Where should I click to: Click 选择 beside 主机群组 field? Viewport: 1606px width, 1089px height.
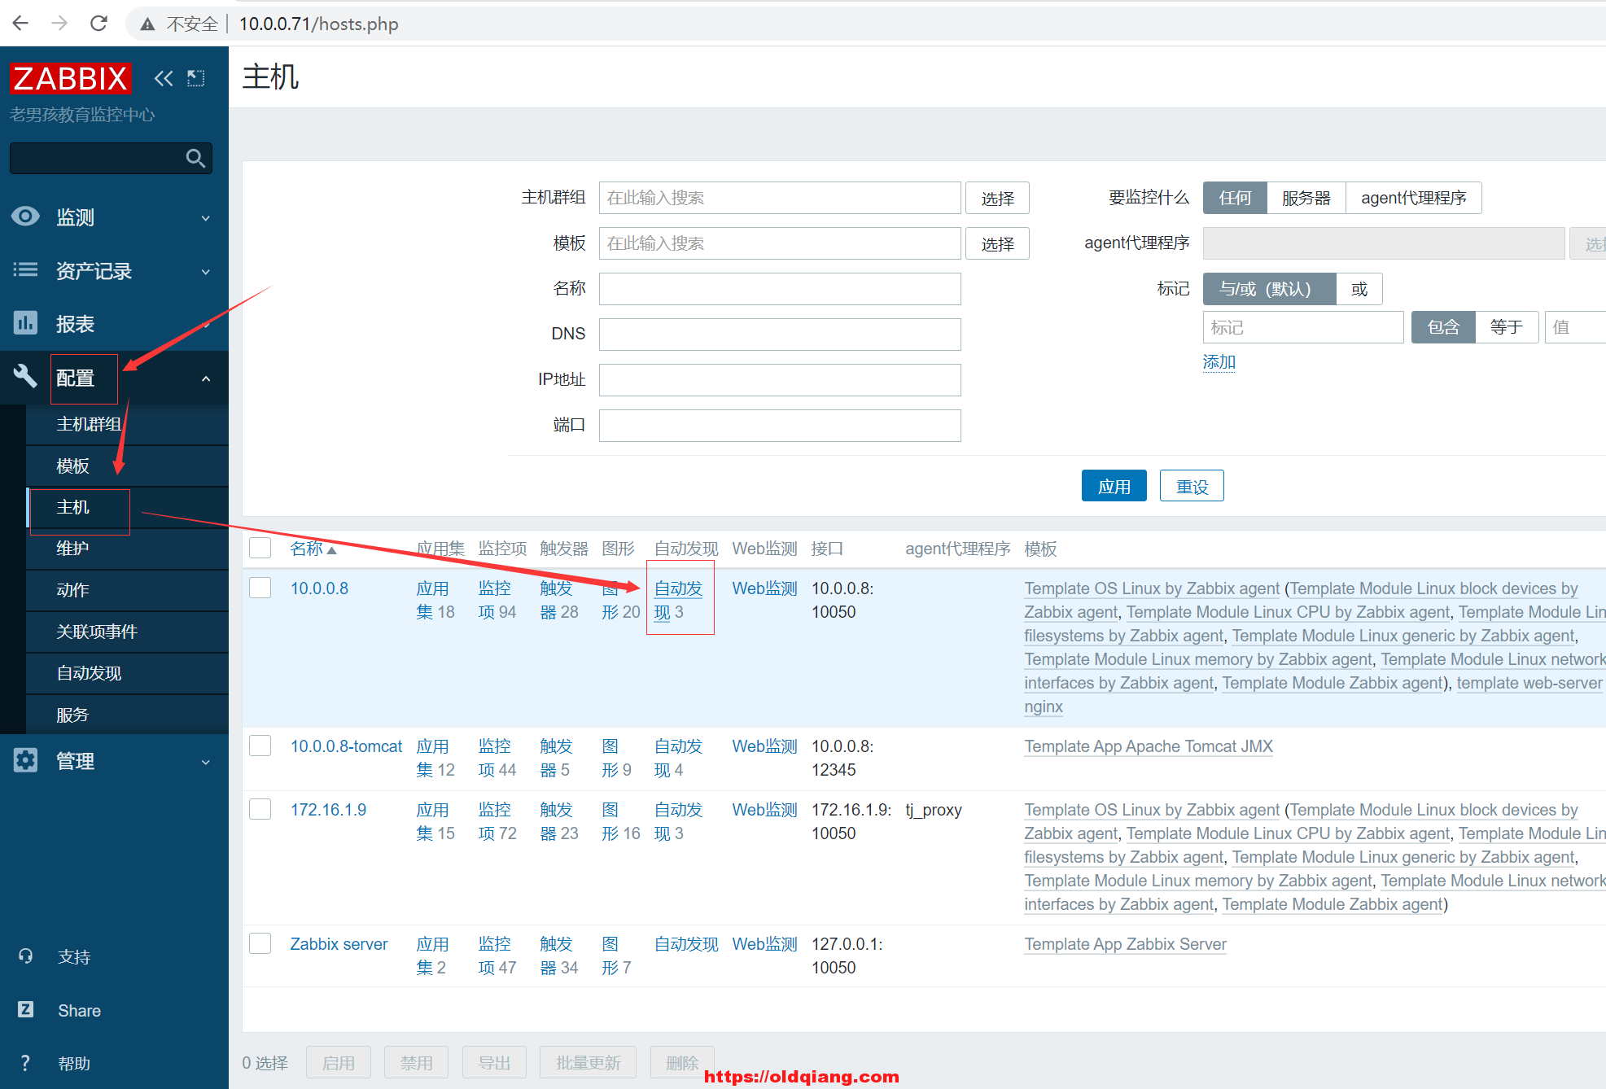click(x=997, y=198)
